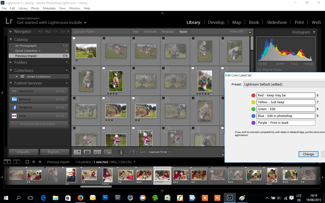Click the Facebook publish service icon
This screenshot has width=325, height=203.
point(14,107)
